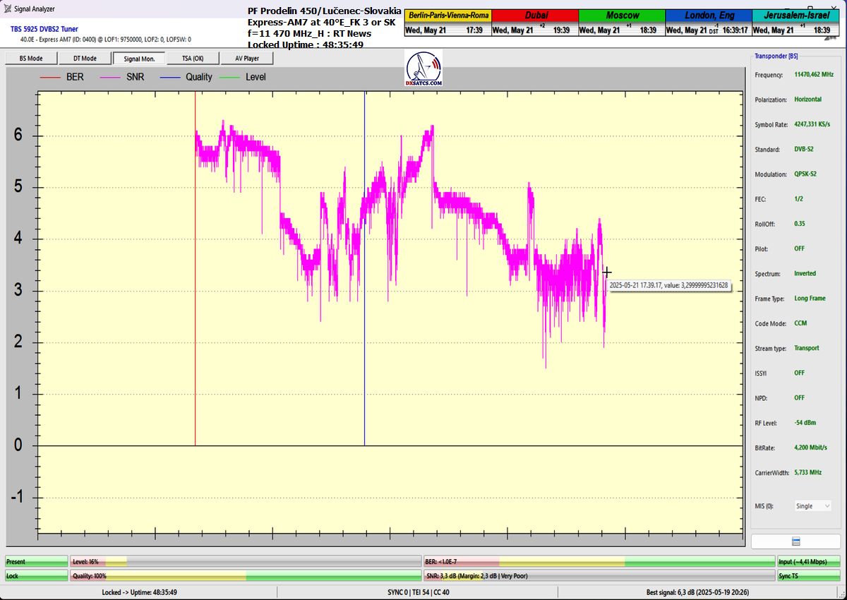The height and width of the screenshot is (600, 847).
Task: Switch to the BS Mode tab
Action: tap(30, 59)
